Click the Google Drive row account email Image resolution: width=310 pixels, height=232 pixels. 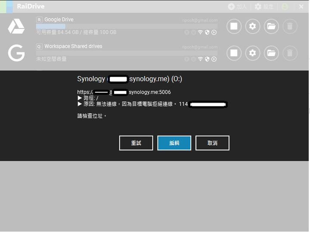200,20
